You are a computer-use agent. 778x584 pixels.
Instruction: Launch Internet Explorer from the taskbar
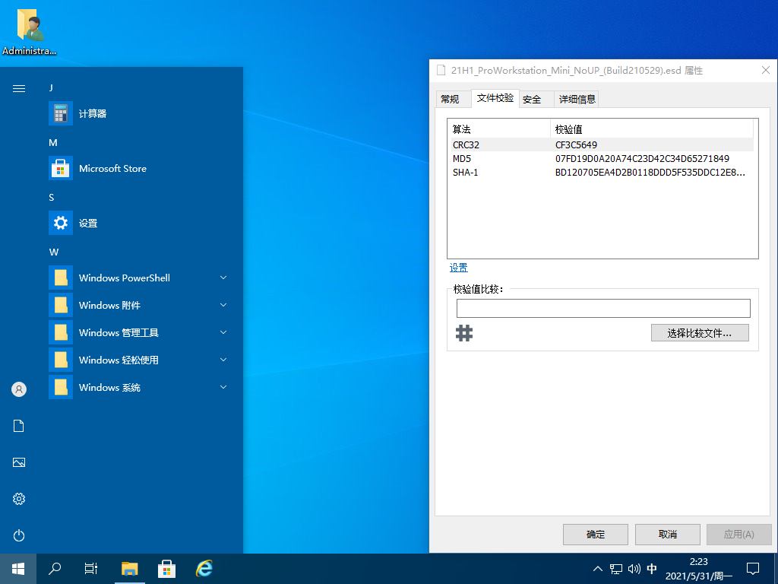pyautogui.click(x=203, y=568)
